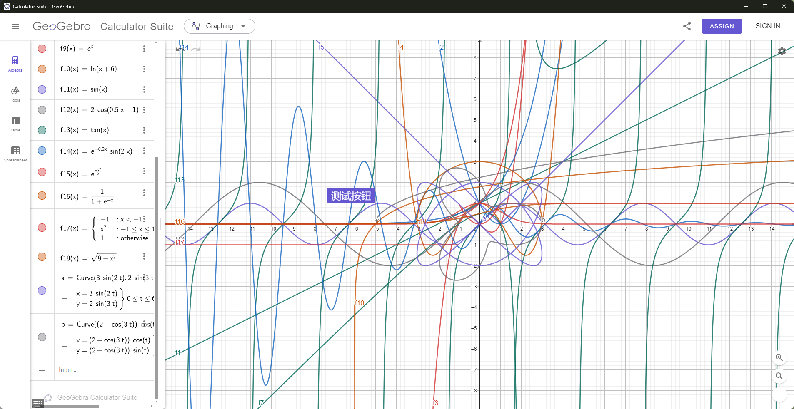Click the plus icon beside Input
794x409 pixels.
click(x=42, y=370)
